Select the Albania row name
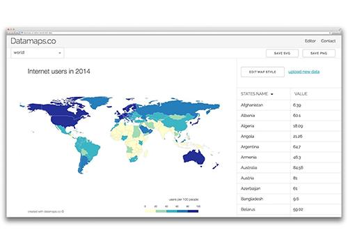 coord(248,116)
